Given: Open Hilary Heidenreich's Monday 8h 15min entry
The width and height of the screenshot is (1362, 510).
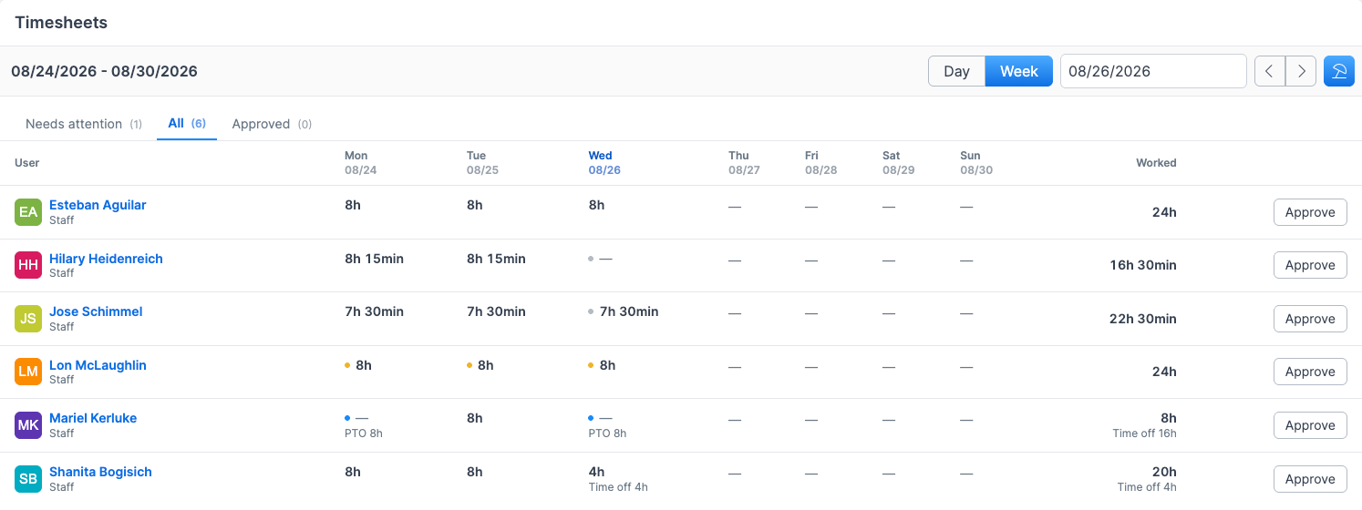Looking at the screenshot, I should (374, 259).
